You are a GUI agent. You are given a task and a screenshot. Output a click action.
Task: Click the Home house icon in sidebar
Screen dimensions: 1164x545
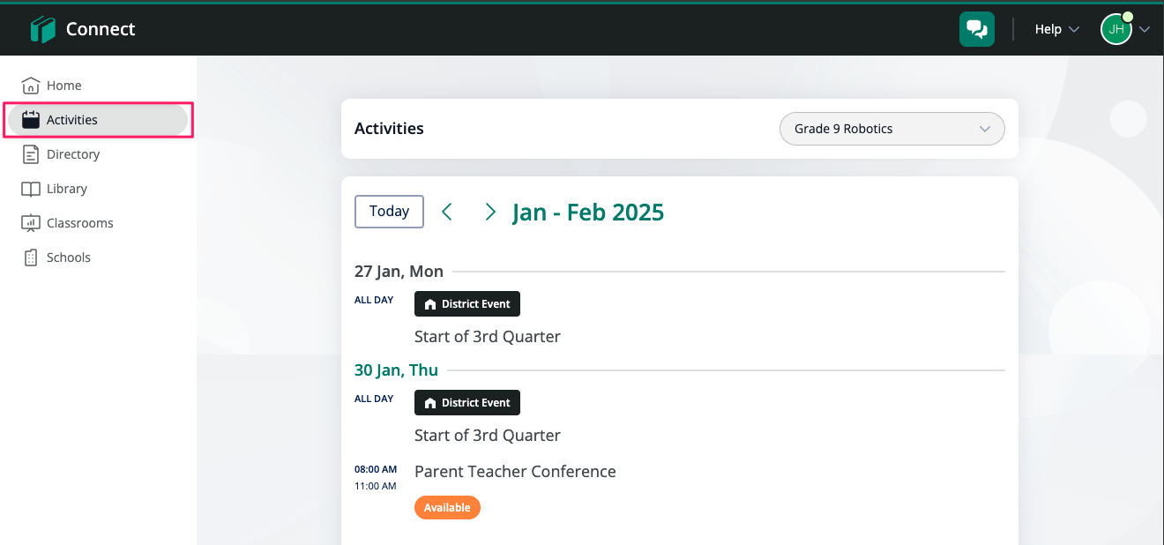point(31,86)
